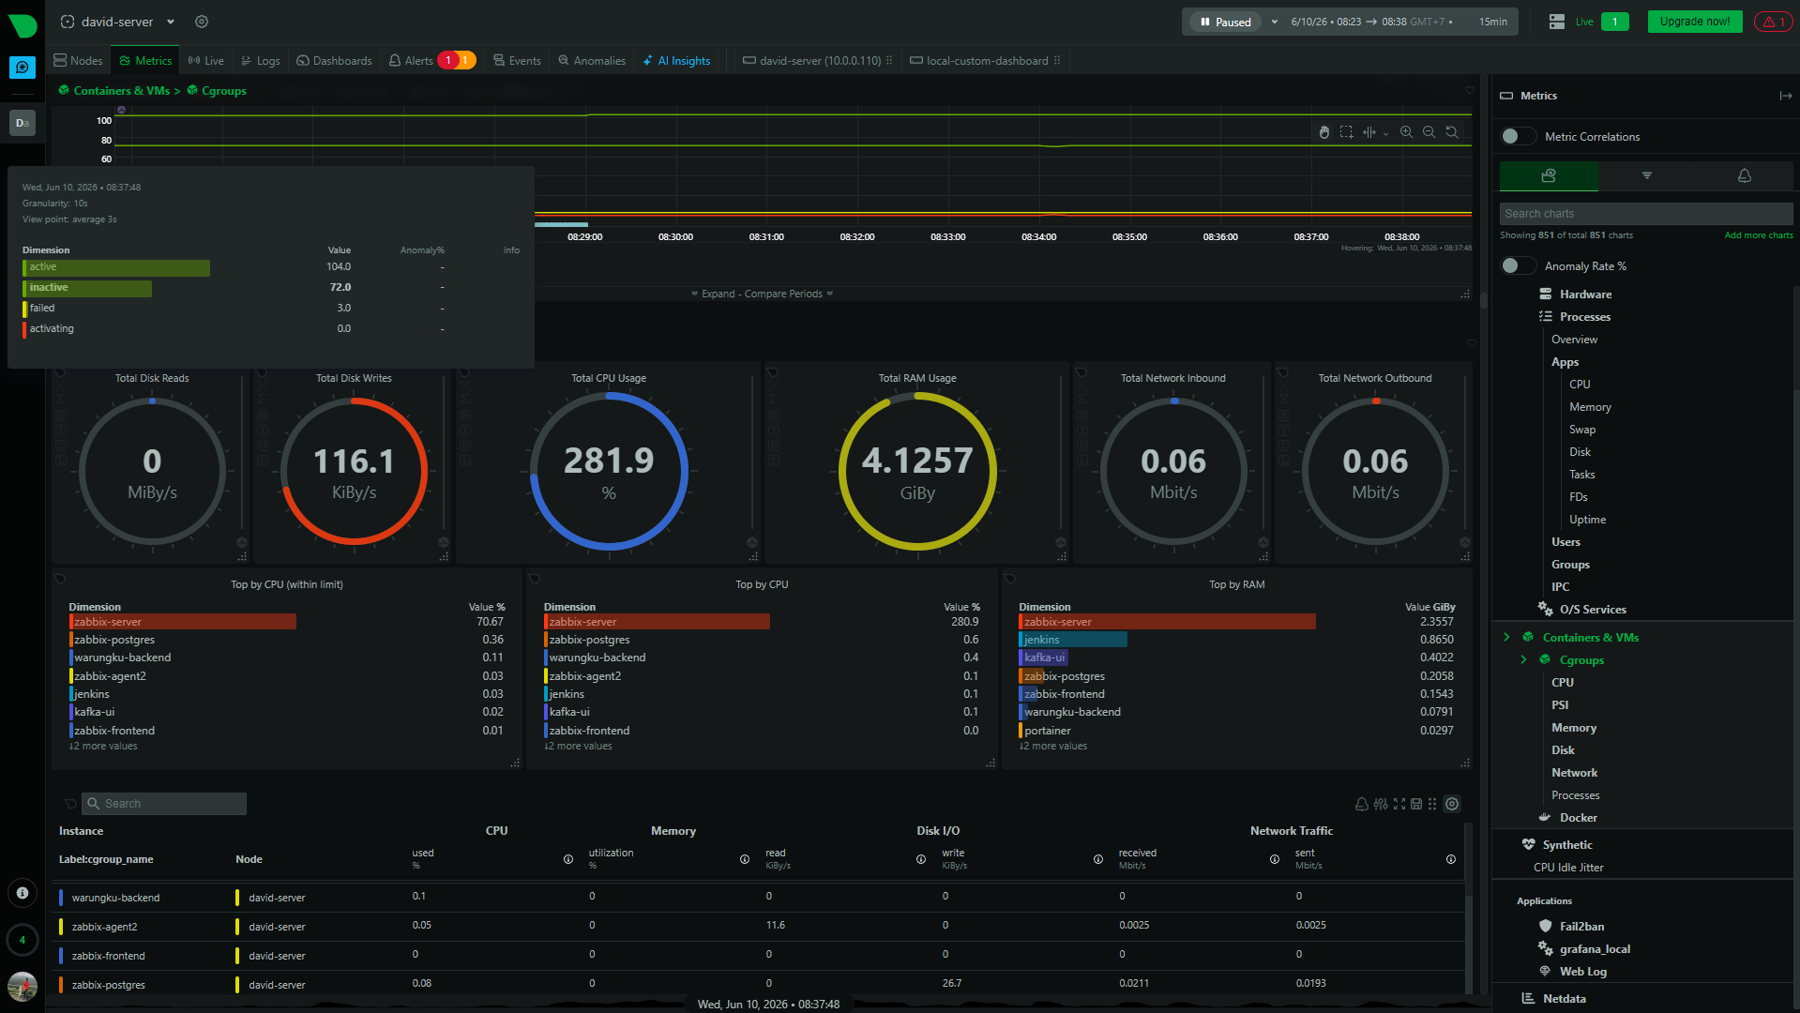Click Containers & VMs breadcrumb link
This screenshot has width=1800, height=1013.
point(121,91)
